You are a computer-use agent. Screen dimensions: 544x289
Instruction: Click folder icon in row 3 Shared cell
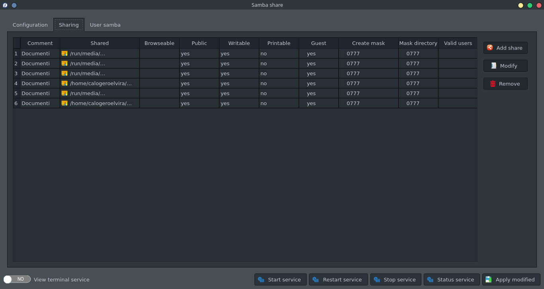[x=65, y=73]
